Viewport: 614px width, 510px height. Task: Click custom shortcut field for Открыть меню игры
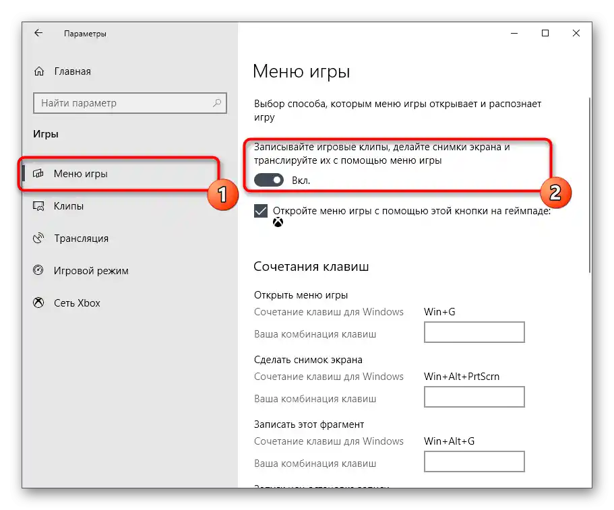pos(474,332)
